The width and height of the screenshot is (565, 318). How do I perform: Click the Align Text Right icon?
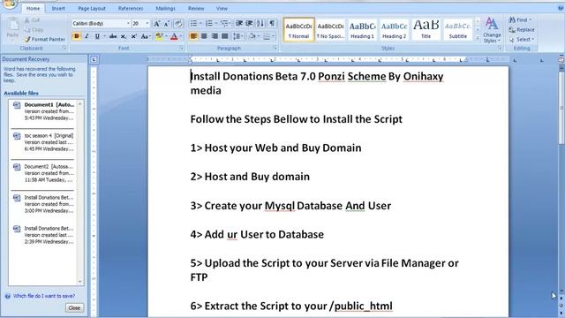coord(215,36)
